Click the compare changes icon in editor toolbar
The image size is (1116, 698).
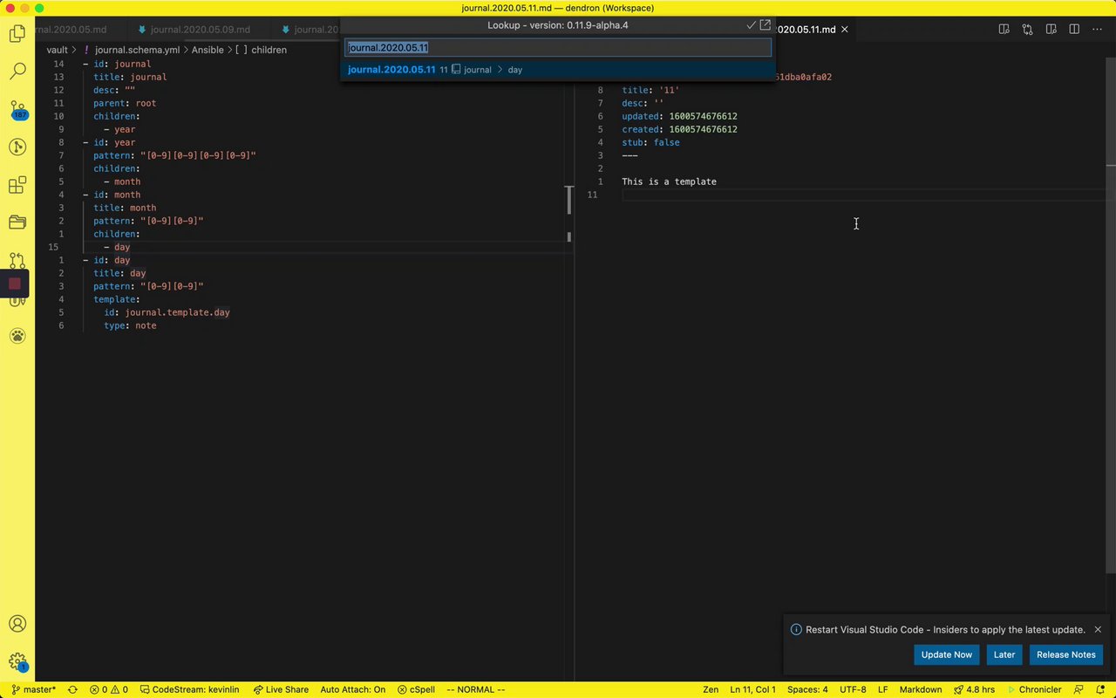pos(1028,30)
